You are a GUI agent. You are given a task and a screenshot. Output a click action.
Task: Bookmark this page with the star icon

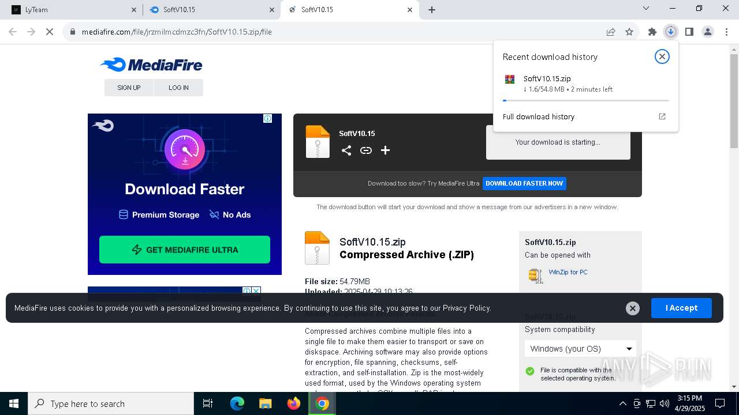[629, 32]
